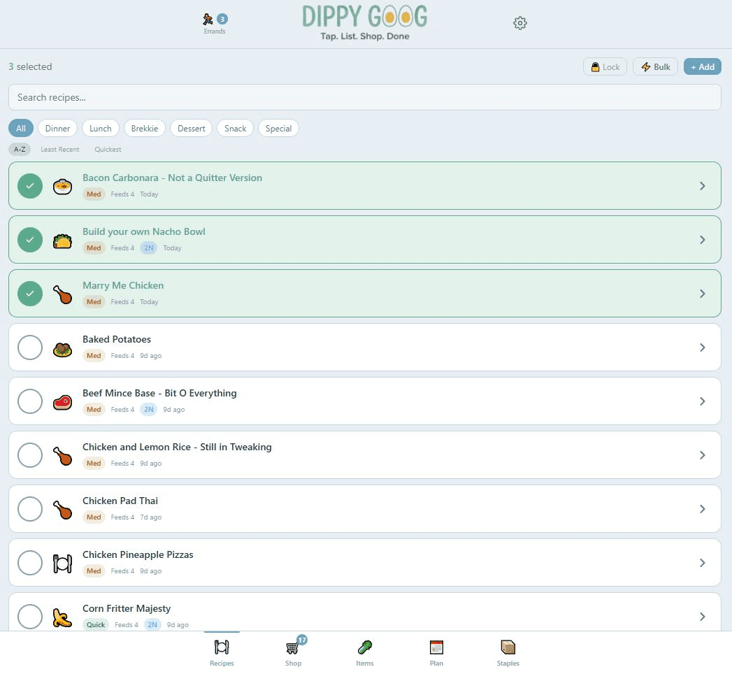
Task: Click the Bulk button
Action: 655,66
